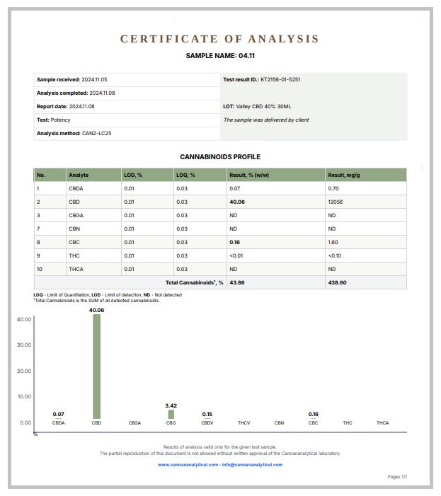Click the 438.60 total mg/g value
Viewport: 441px width, 496px height.
[338, 282]
